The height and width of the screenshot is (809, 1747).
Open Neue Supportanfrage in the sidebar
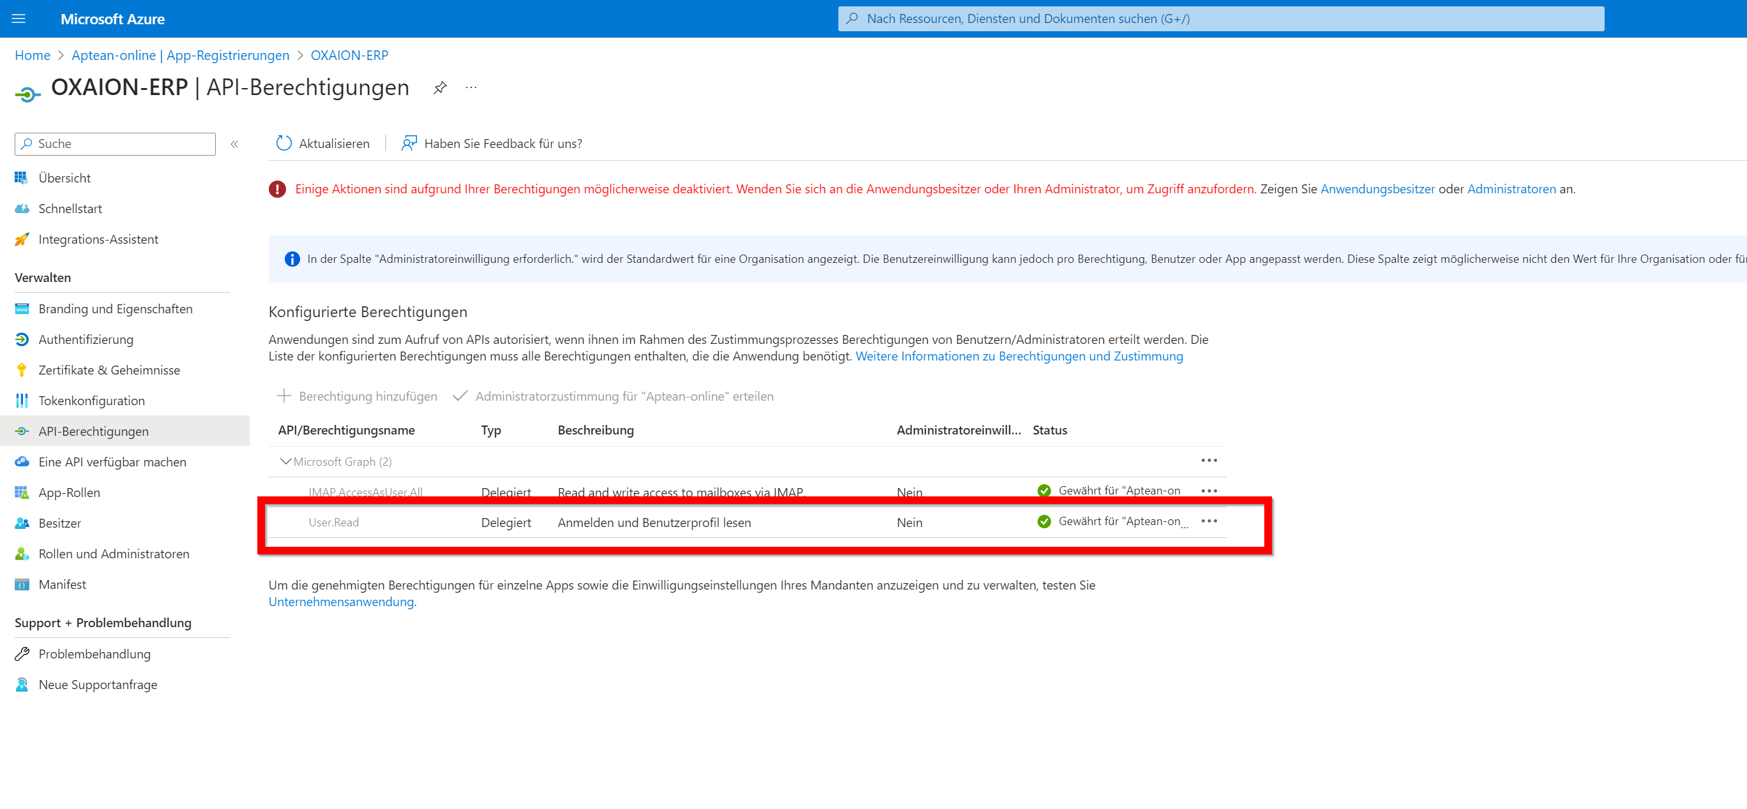98,685
